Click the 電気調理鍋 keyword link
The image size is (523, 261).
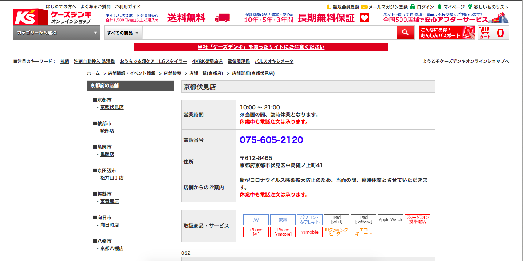[239, 61]
